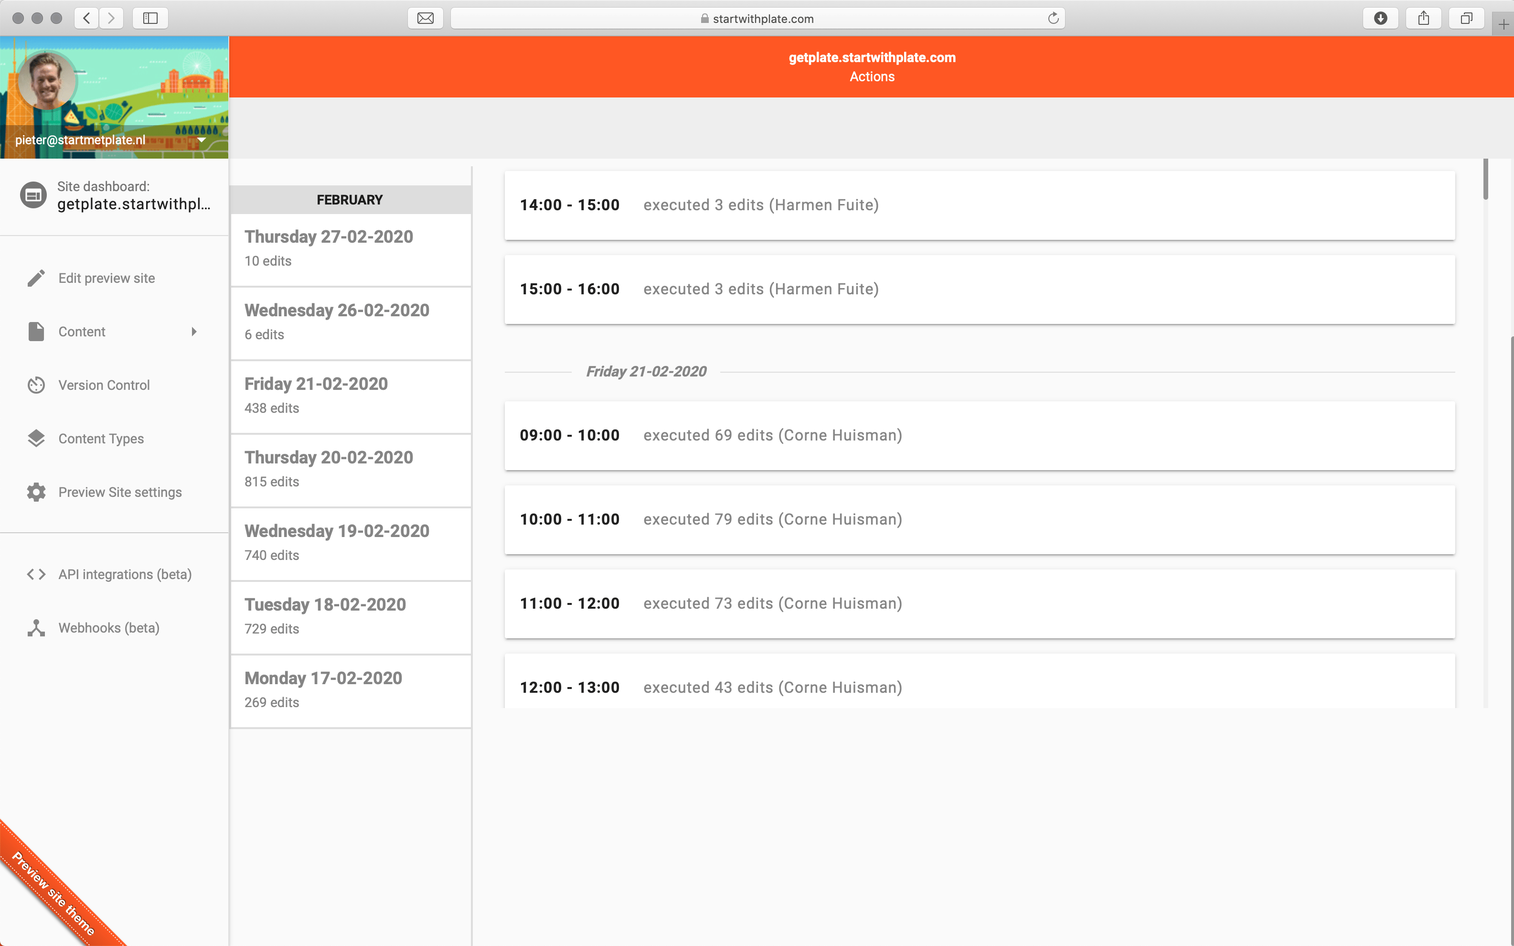Click the Site dashboard icon
Image resolution: width=1514 pixels, height=946 pixels.
tap(33, 195)
